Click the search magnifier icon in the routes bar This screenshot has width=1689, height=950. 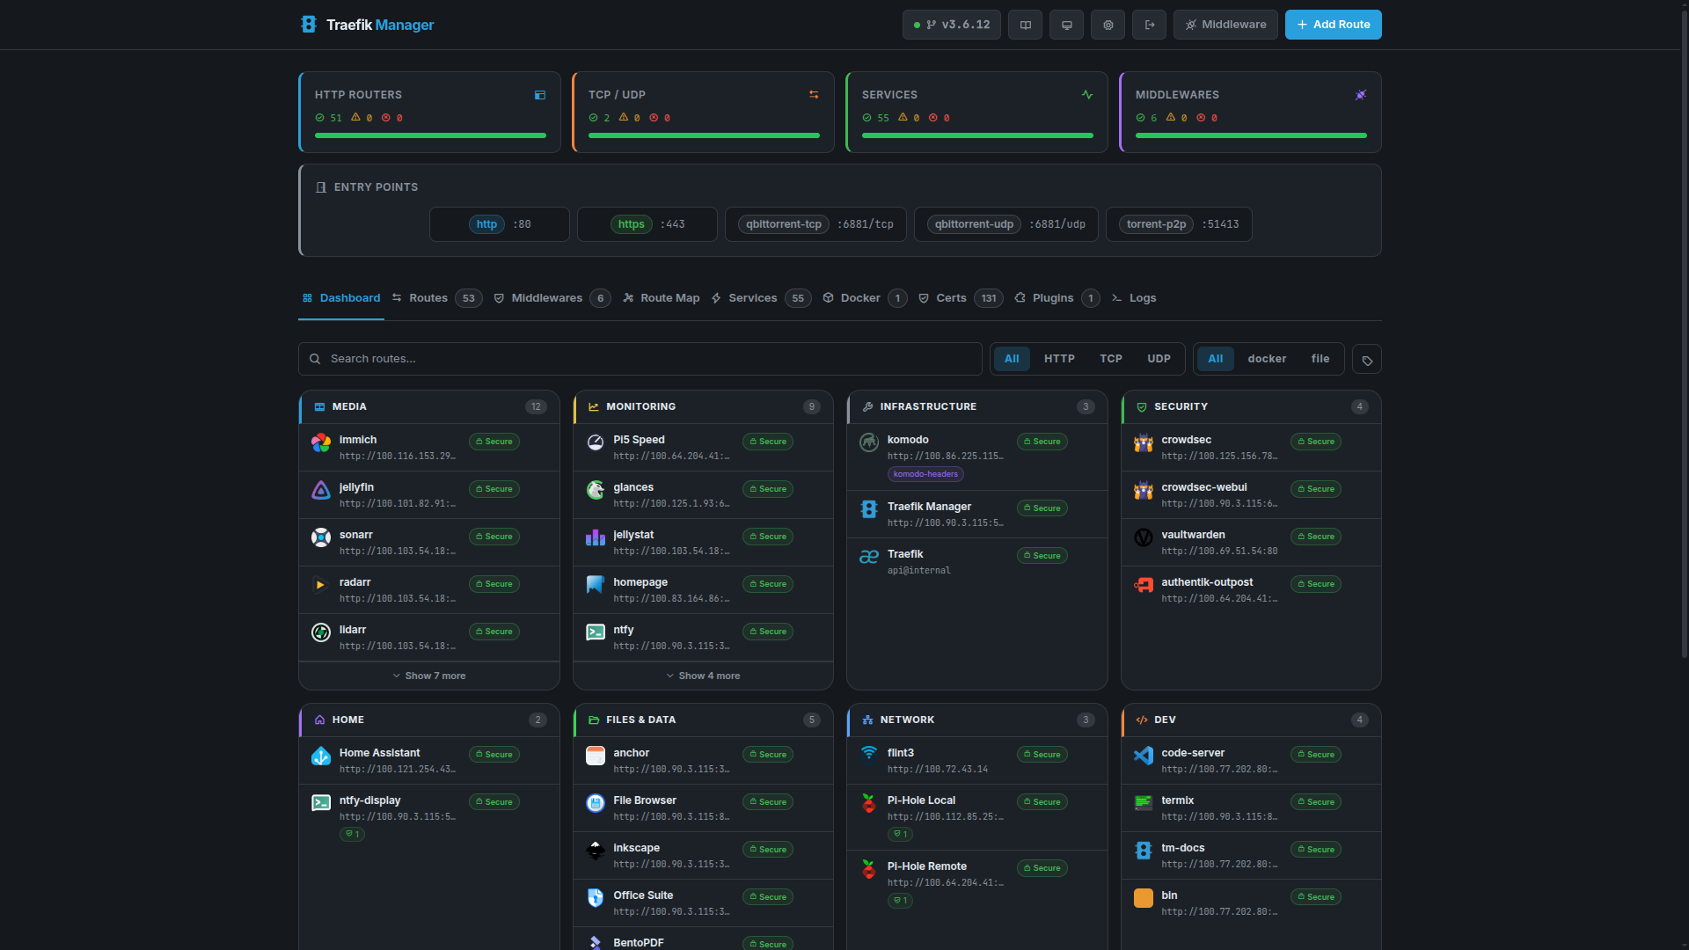tap(316, 359)
